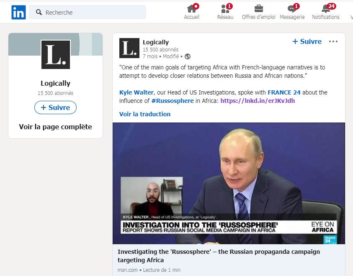The width and height of the screenshot is (353, 276).
Task: Click the Logically logo in sidebar card
Action: click(56, 54)
